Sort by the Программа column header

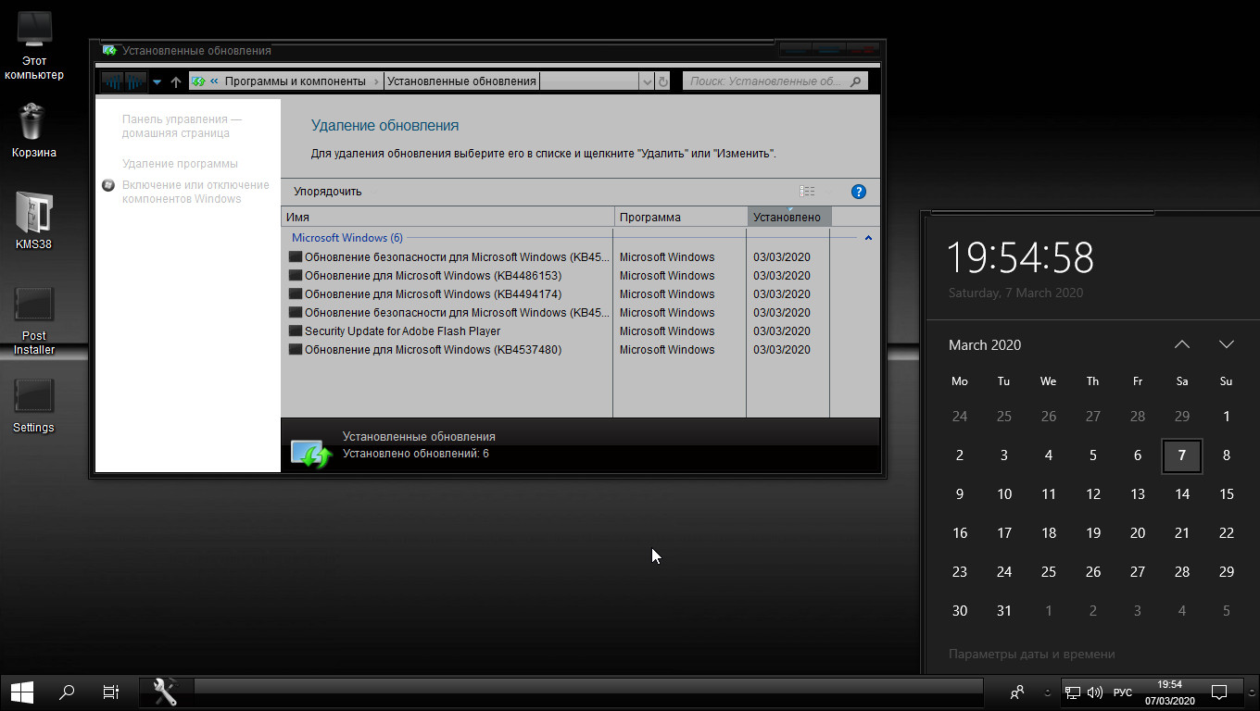681,217
